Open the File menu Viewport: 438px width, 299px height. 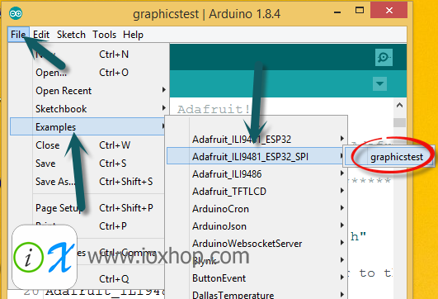[18, 35]
